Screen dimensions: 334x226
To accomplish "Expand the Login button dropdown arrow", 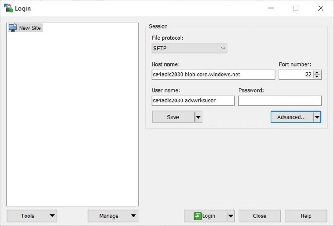I will (x=231, y=216).
